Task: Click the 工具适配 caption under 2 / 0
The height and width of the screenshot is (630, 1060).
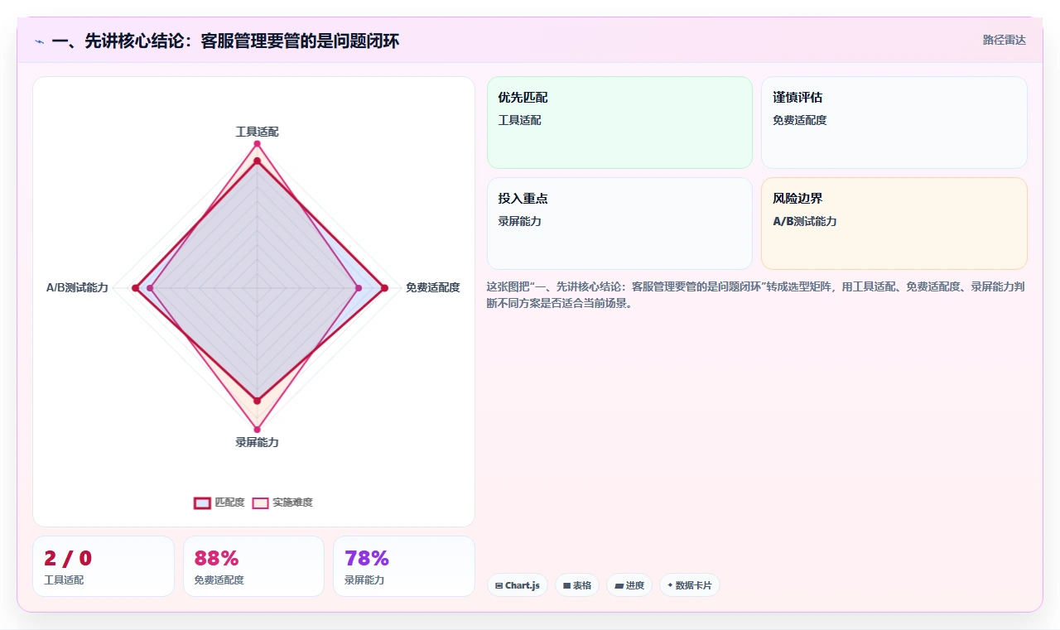Action: tap(64, 580)
